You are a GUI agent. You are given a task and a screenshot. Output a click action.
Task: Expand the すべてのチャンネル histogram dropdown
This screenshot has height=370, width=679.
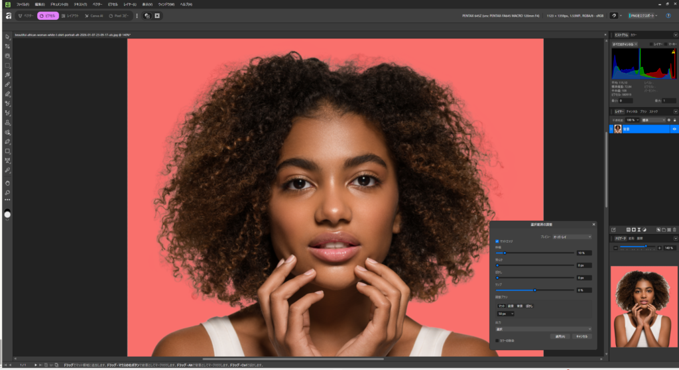pos(625,44)
